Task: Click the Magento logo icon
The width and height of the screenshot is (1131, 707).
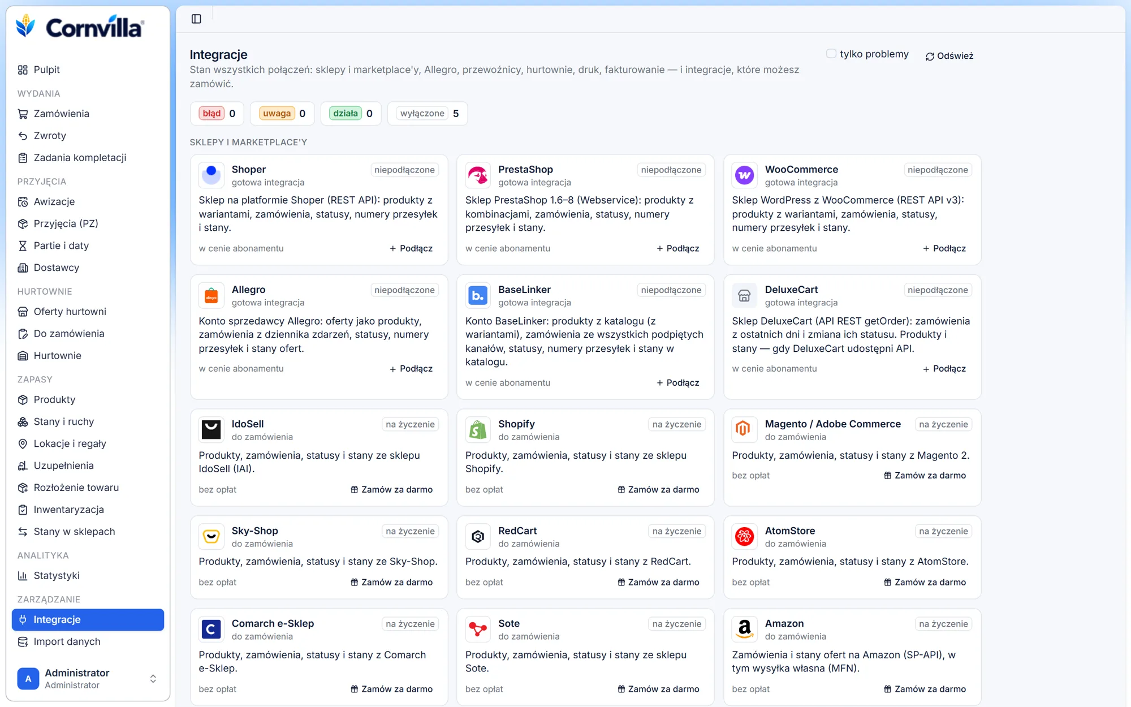Action: coord(744,430)
